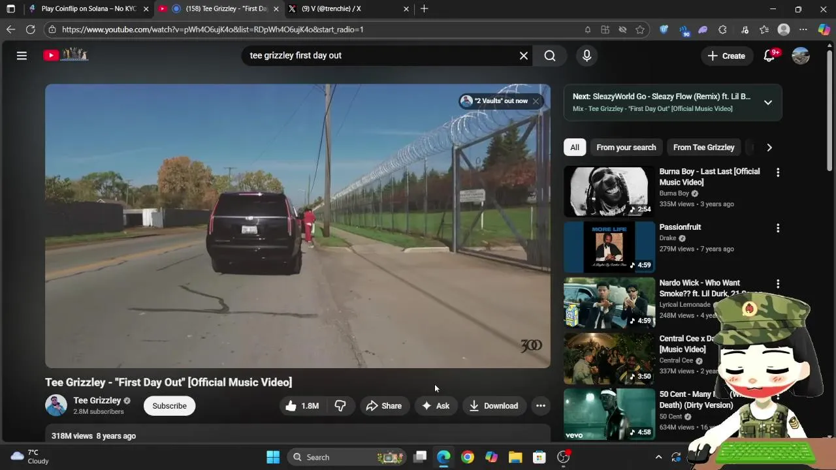
Task: Open Drake Passionfruit thumbnail
Action: 609,247
